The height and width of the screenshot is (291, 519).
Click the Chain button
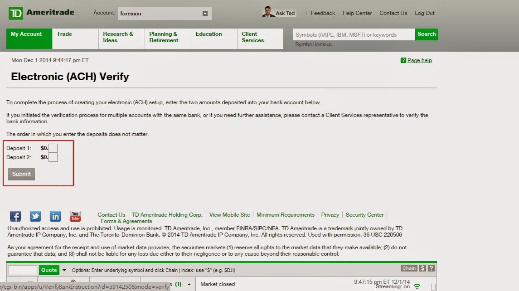click(409, 268)
